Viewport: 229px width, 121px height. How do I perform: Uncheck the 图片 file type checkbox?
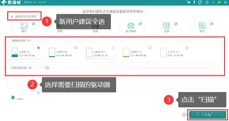point(34,24)
